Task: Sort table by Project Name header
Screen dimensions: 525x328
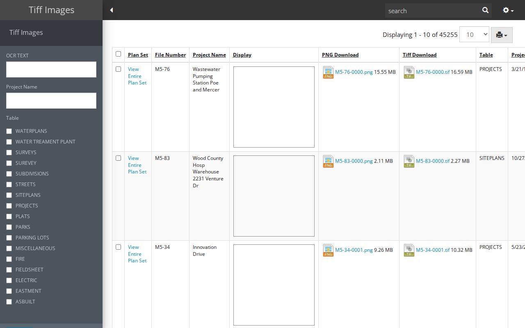Action: tap(209, 55)
